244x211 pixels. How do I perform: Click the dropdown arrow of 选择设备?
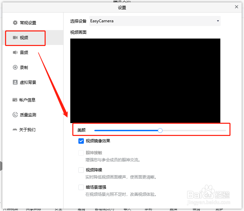(218, 21)
